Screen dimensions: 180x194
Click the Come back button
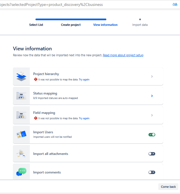tap(168, 187)
